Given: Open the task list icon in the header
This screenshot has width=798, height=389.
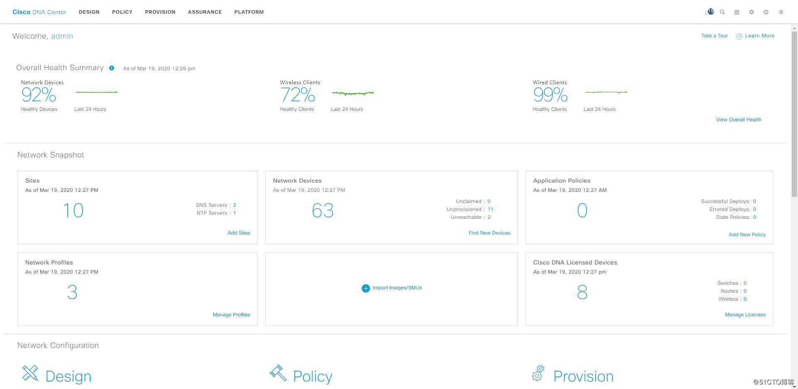Looking at the screenshot, I should pos(781,12).
